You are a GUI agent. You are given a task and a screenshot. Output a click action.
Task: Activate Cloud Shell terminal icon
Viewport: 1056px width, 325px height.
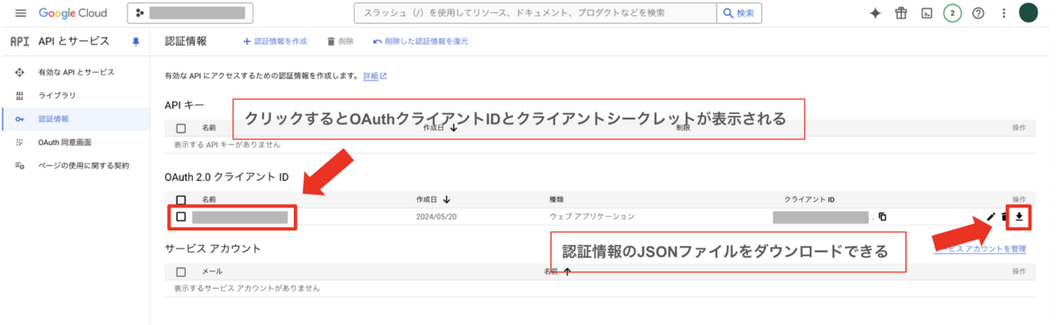click(x=926, y=13)
